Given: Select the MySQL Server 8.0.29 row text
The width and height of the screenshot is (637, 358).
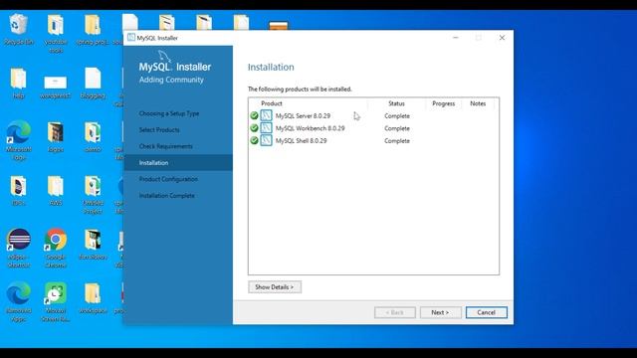Looking at the screenshot, I should click(303, 116).
